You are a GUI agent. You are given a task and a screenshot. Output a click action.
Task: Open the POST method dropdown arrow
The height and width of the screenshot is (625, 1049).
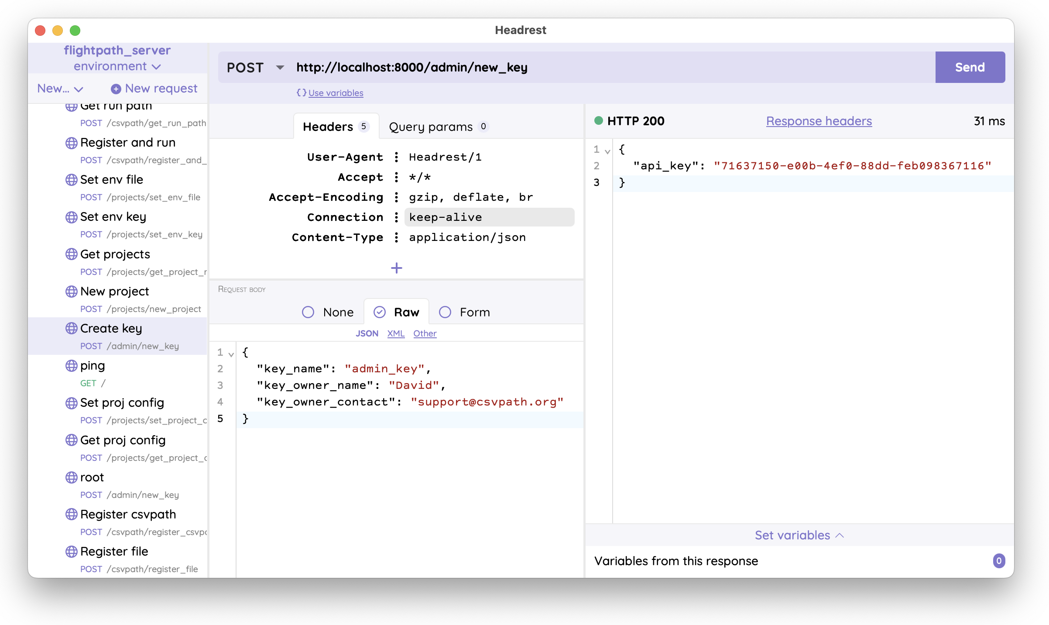pos(280,67)
